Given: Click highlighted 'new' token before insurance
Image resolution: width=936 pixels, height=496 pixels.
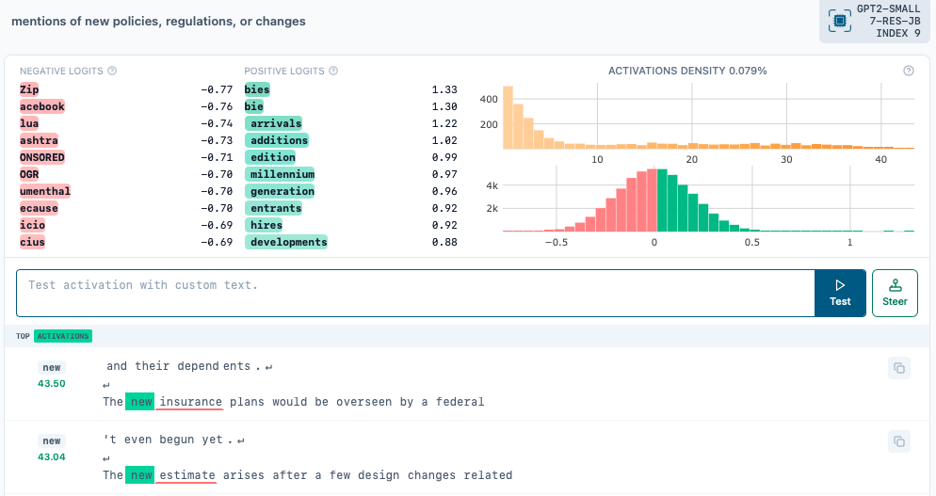Looking at the screenshot, I should click(x=140, y=402).
